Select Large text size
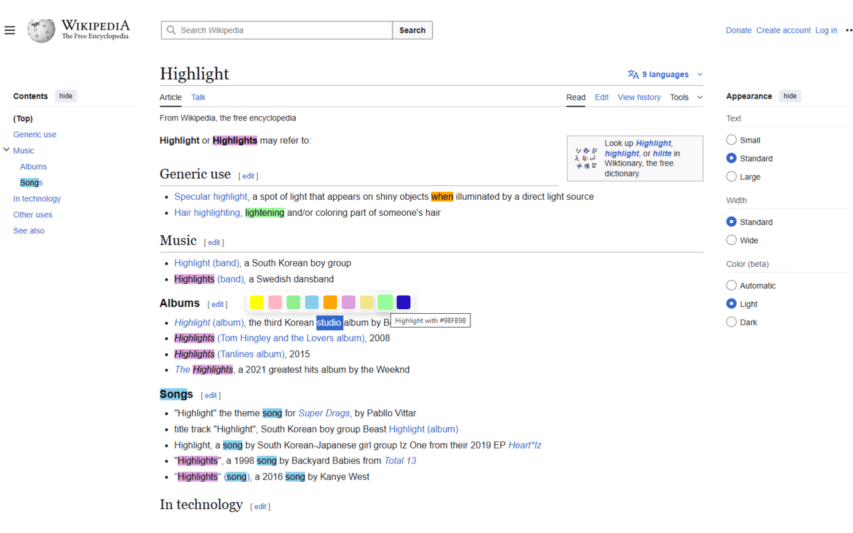The width and height of the screenshot is (853, 533). (731, 177)
